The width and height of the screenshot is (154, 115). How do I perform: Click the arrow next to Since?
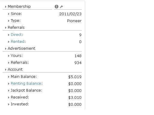click(x=9, y=14)
